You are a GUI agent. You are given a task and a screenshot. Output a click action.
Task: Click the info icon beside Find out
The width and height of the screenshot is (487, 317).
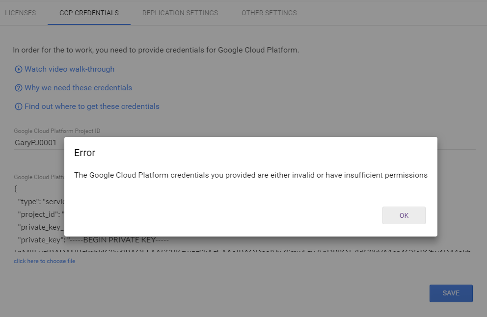coord(19,106)
